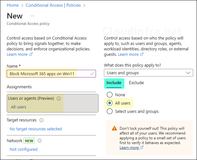This screenshot has width=197, height=160.
Task: Click info icon next to Network NEW
Action: (x=40, y=141)
